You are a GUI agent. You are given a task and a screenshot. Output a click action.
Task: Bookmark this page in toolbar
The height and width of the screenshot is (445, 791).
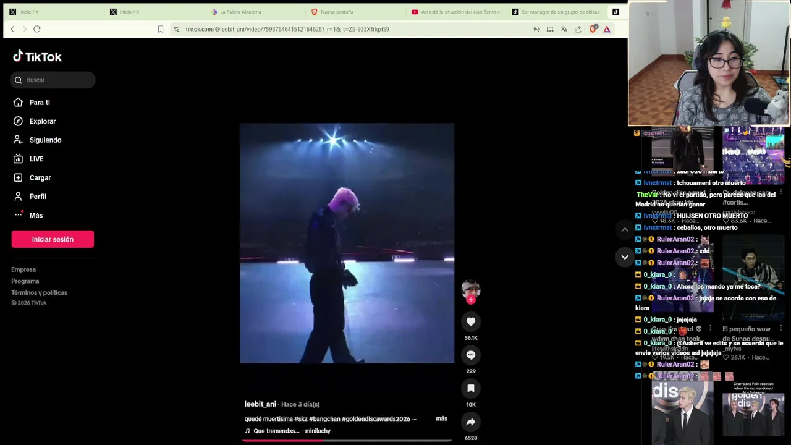coord(161,29)
